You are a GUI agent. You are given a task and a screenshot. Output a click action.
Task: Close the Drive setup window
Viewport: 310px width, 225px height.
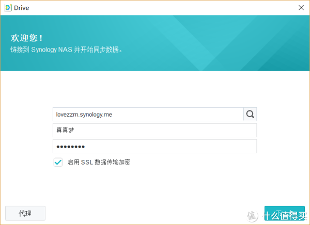point(301,7)
